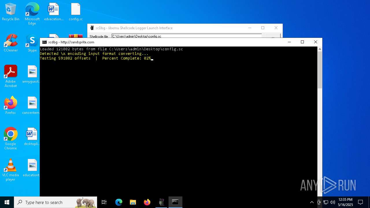
Task: Open the Windows Start menu
Action: pyautogui.click(x=7, y=202)
